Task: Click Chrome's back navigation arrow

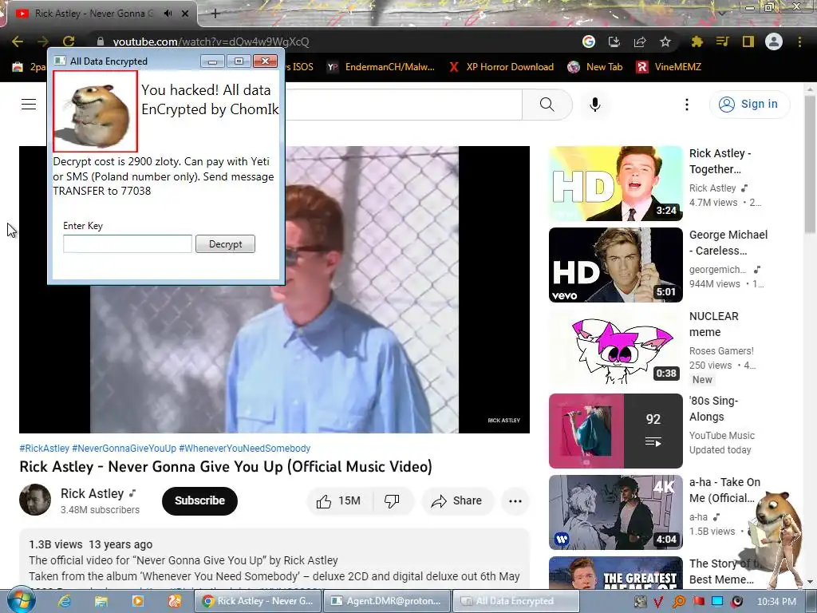Action: (x=18, y=42)
